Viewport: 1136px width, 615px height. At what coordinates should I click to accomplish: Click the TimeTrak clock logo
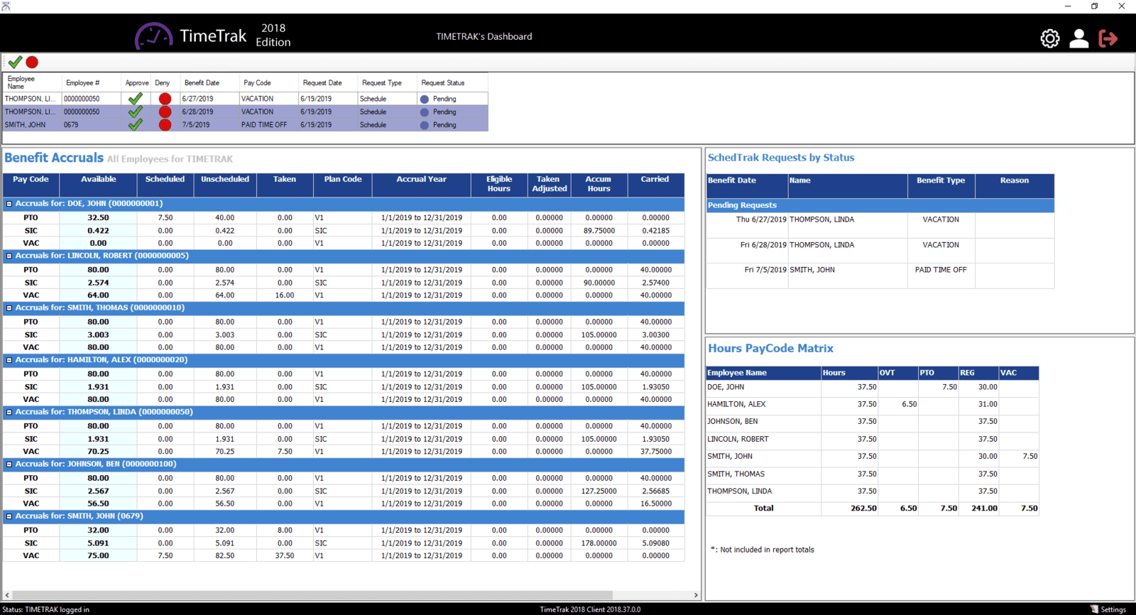pyautogui.click(x=153, y=36)
